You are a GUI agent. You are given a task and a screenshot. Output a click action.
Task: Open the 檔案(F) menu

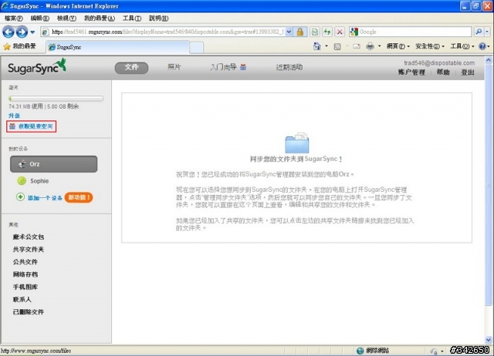click(14, 18)
